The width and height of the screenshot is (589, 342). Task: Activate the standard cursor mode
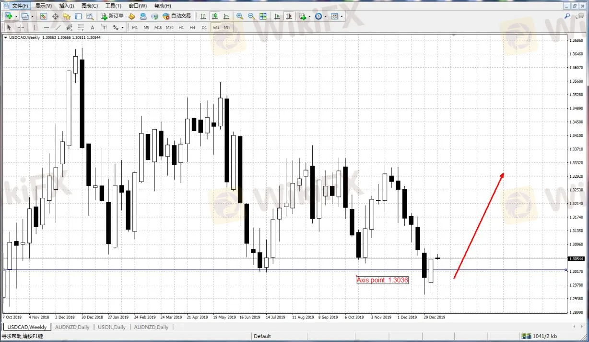[9, 27]
